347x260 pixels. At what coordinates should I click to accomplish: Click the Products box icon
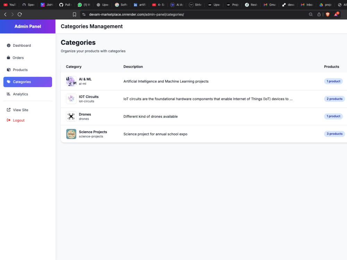(9, 70)
